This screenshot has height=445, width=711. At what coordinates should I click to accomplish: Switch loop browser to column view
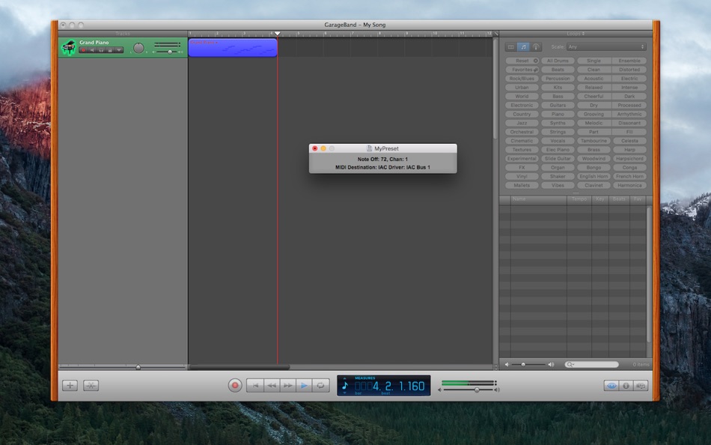(511, 46)
